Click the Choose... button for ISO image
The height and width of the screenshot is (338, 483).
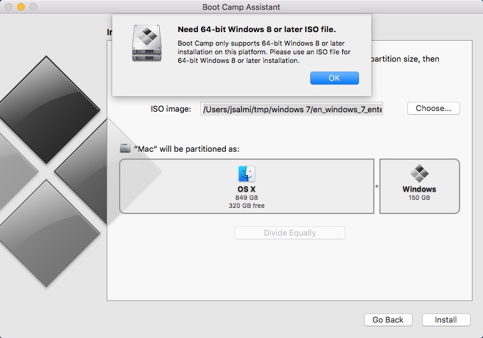[x=433, y=109]
